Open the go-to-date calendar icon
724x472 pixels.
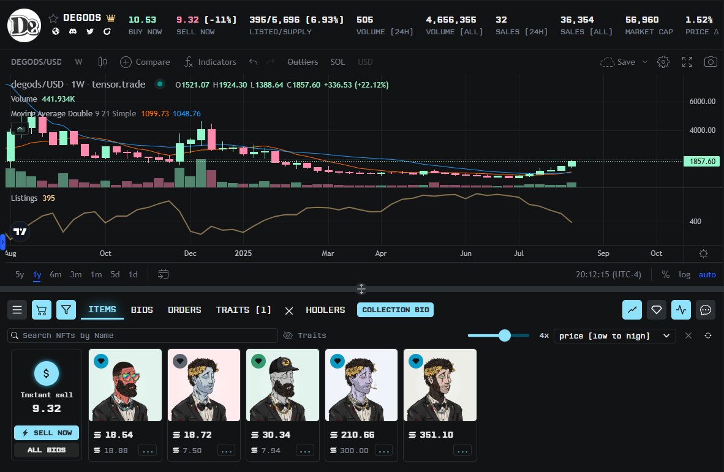click(163, 274)
